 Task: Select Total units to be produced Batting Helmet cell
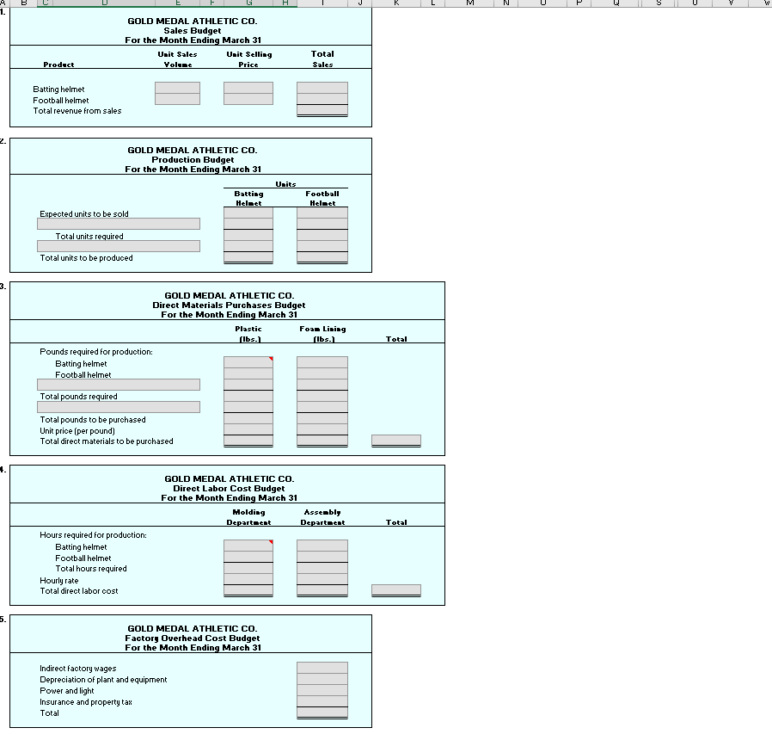point(248,257)
